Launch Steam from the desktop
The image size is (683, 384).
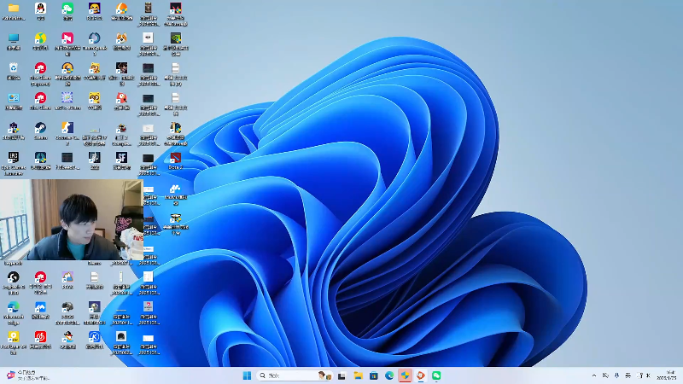point(40,128)
